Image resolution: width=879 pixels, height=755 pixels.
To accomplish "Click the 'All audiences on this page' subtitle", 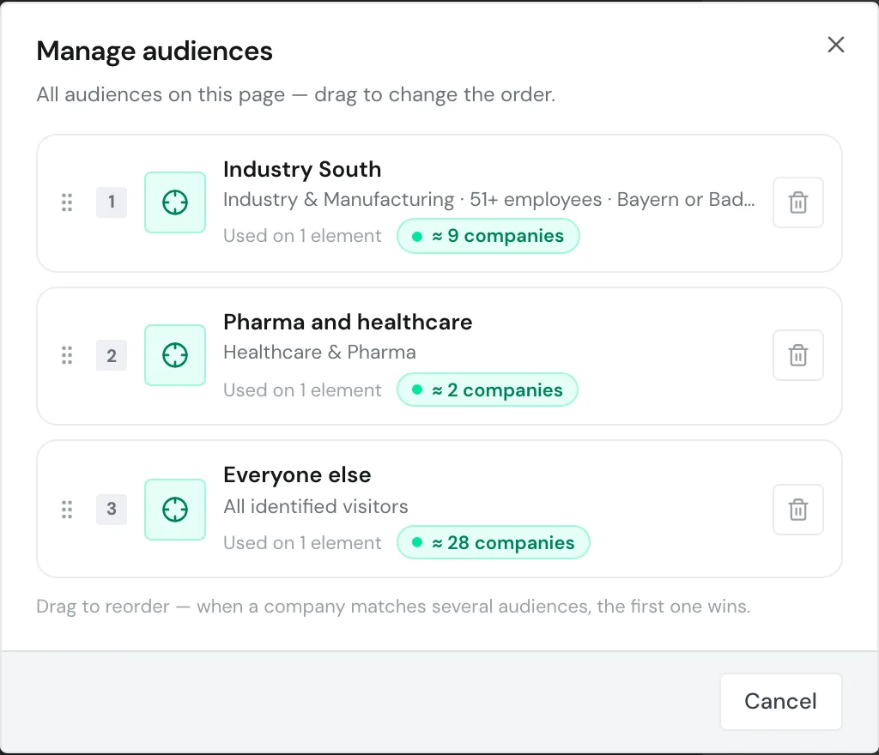I will coord(296,94).
